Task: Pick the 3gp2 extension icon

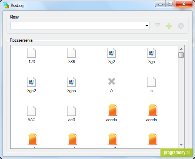Action: (x=32, y=82)
